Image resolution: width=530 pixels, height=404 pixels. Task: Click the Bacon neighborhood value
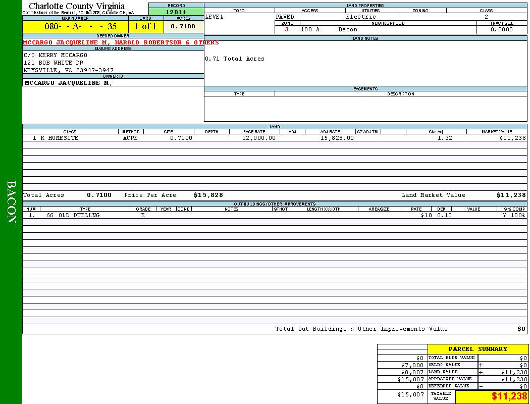(348, 29)
